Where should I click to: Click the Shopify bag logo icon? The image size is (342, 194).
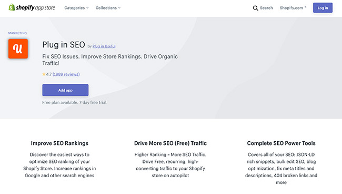[12, 7]
